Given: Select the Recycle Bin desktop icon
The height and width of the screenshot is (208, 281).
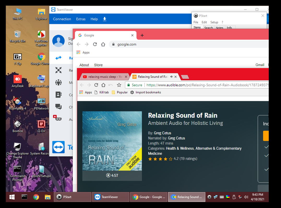Looking at the screenshot, I should click(17, 36).
